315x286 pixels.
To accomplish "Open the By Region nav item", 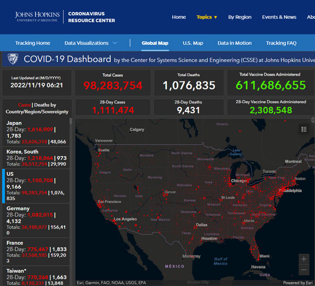I will tap(240, 17).
